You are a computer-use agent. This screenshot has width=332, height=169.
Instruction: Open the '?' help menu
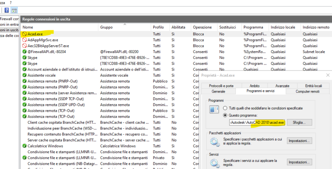click(12, 2)
